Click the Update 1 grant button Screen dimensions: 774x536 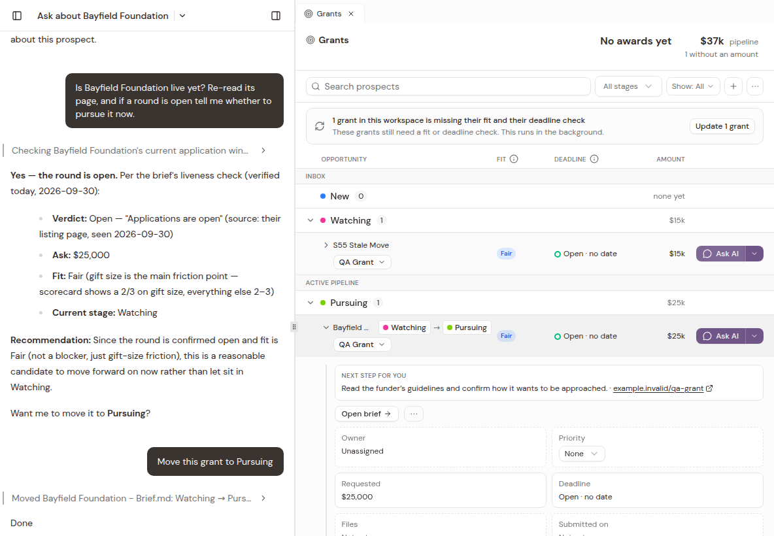(x=722, y=126)
